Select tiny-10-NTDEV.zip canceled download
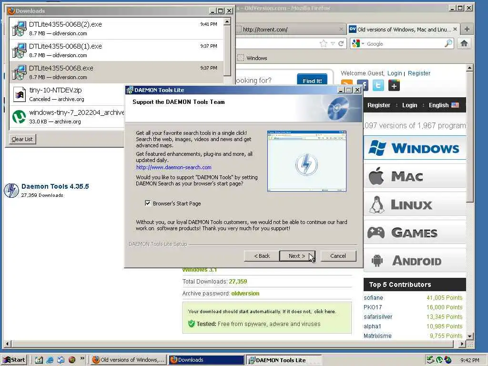Viewport: 488px width, 366px height. pyautogui.click(x=67, y=94)
